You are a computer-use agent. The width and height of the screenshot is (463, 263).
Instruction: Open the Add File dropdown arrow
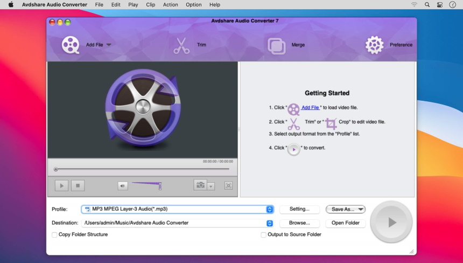pos(109,45)
